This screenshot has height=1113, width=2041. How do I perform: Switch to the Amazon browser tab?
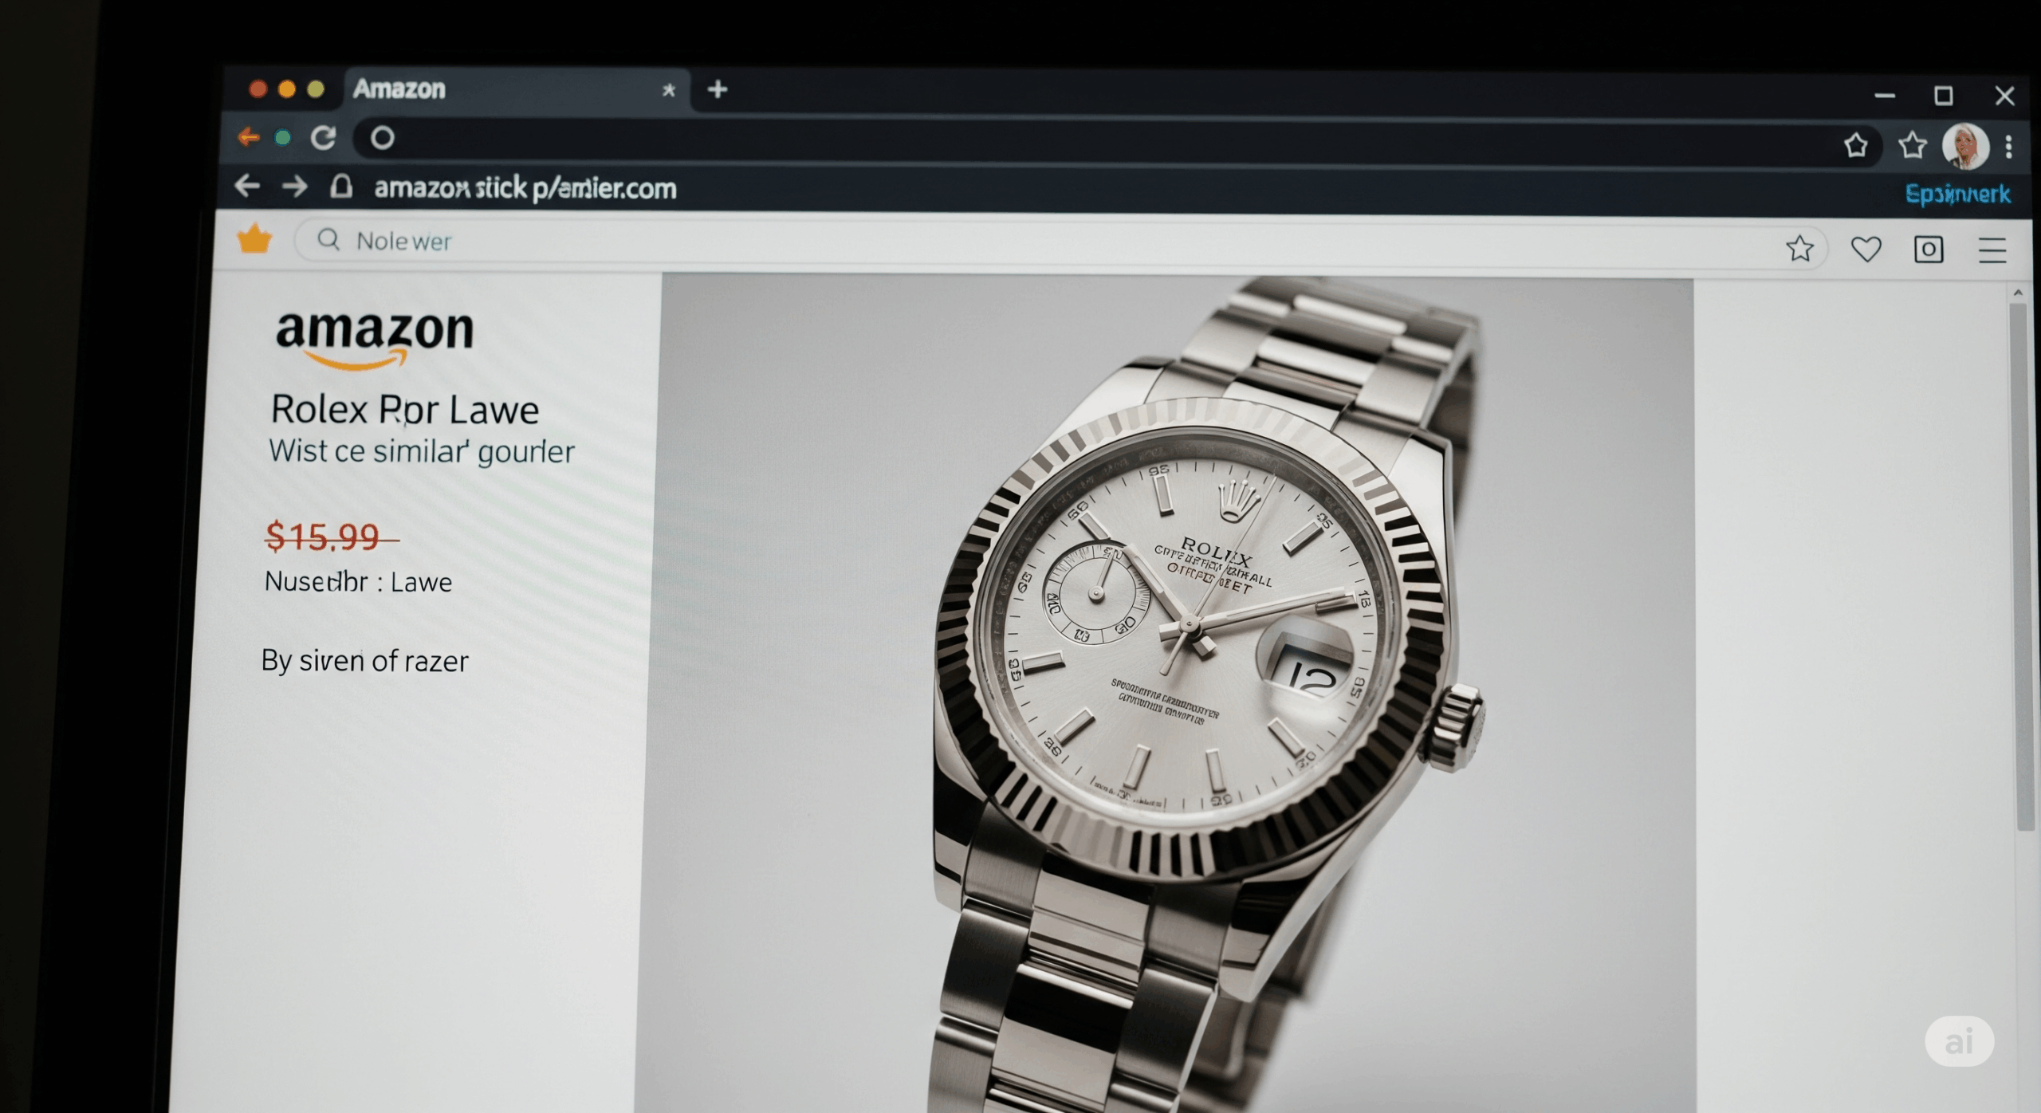click(518, 89)
